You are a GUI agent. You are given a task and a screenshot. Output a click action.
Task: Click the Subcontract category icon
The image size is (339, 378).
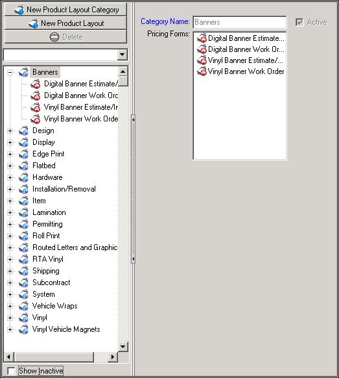(x=23, y=283)
